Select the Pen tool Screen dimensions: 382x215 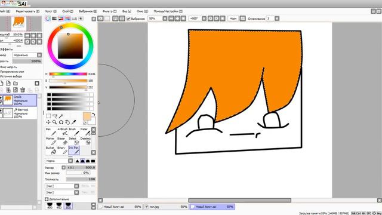(x=51, y=131)
